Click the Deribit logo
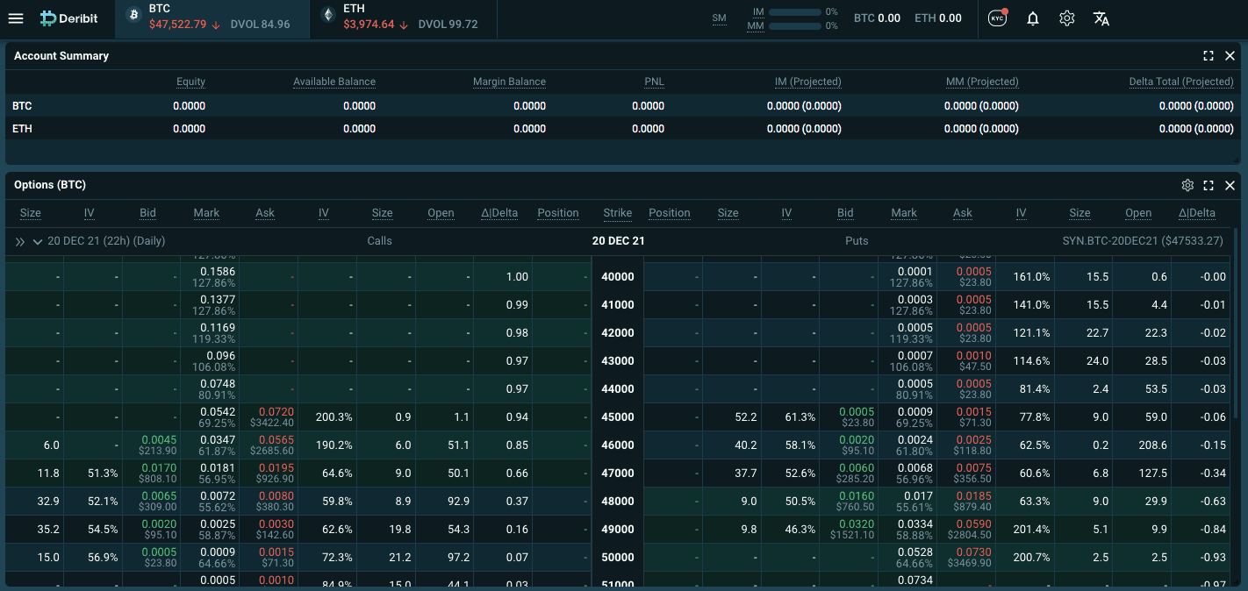Screen dimensions: 1248x591 (70, 18)
